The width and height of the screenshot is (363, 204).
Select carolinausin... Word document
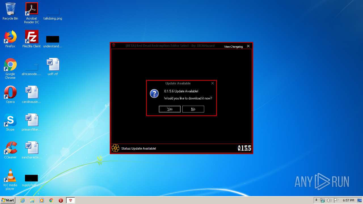(x=31, y=95)
